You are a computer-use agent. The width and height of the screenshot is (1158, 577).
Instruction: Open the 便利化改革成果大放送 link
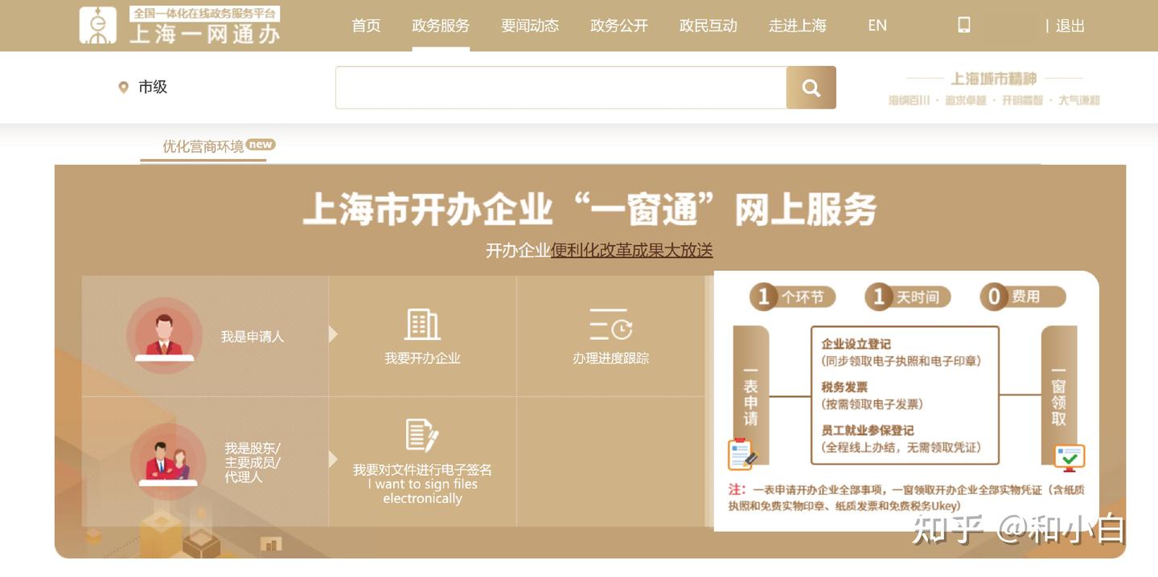point(632,250)
